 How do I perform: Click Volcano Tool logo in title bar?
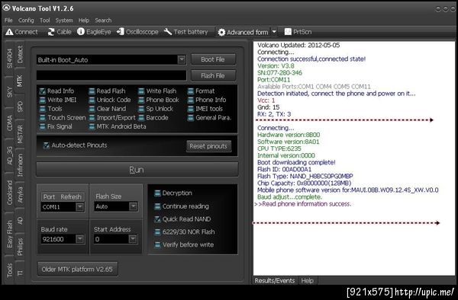point(6,8)
